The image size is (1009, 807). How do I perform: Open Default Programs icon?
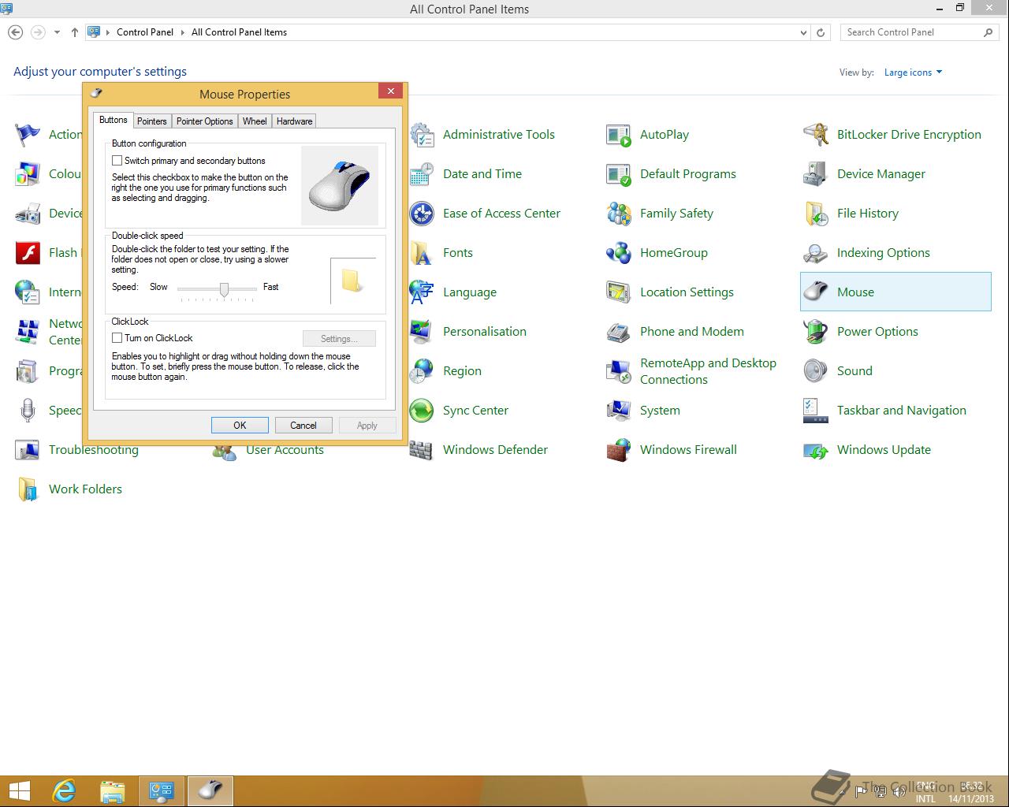619,174
